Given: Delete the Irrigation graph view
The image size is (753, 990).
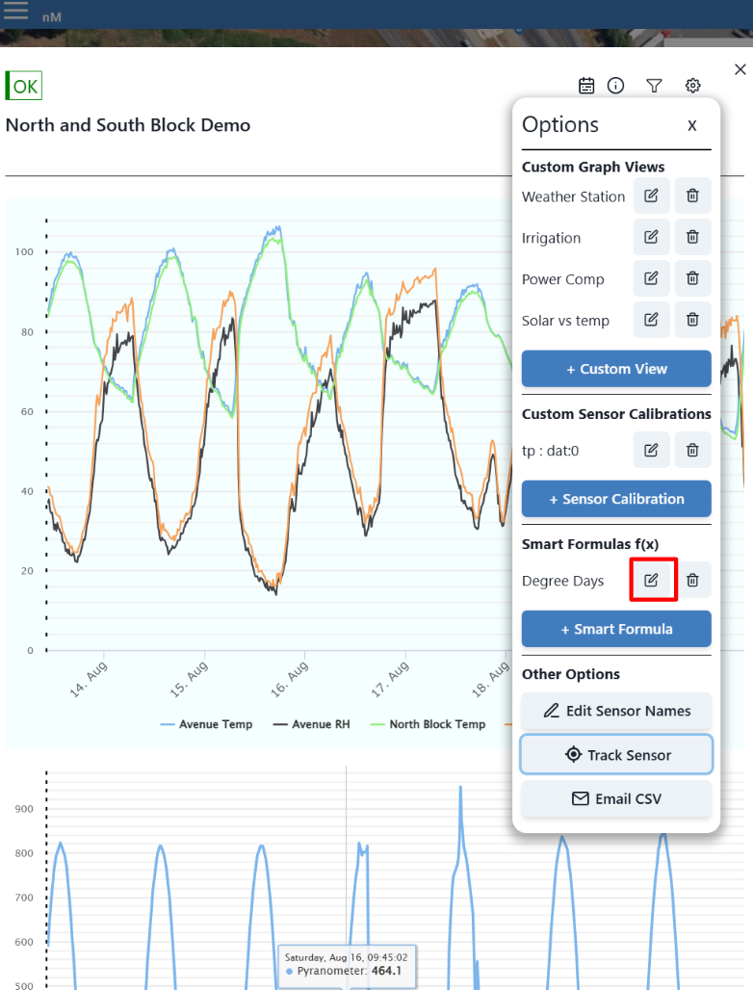Looking at the screenshot, I should (692, 237).
